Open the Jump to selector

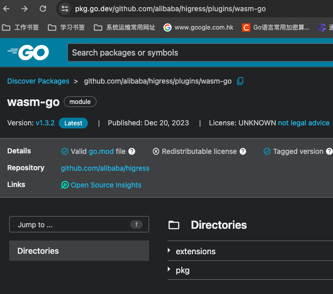(x=79, y=225)
